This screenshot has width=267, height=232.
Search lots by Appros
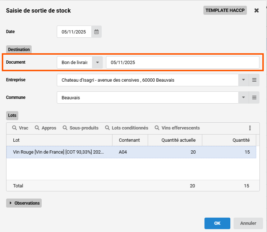[x=45, y=128]
